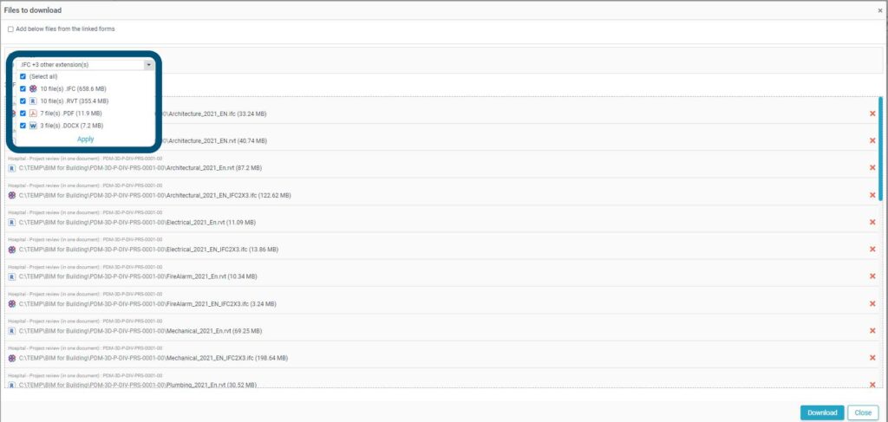Screen dimensions: 888x422
Task: Toggle 'Add below files from the linked forms'
Action: 10,29
